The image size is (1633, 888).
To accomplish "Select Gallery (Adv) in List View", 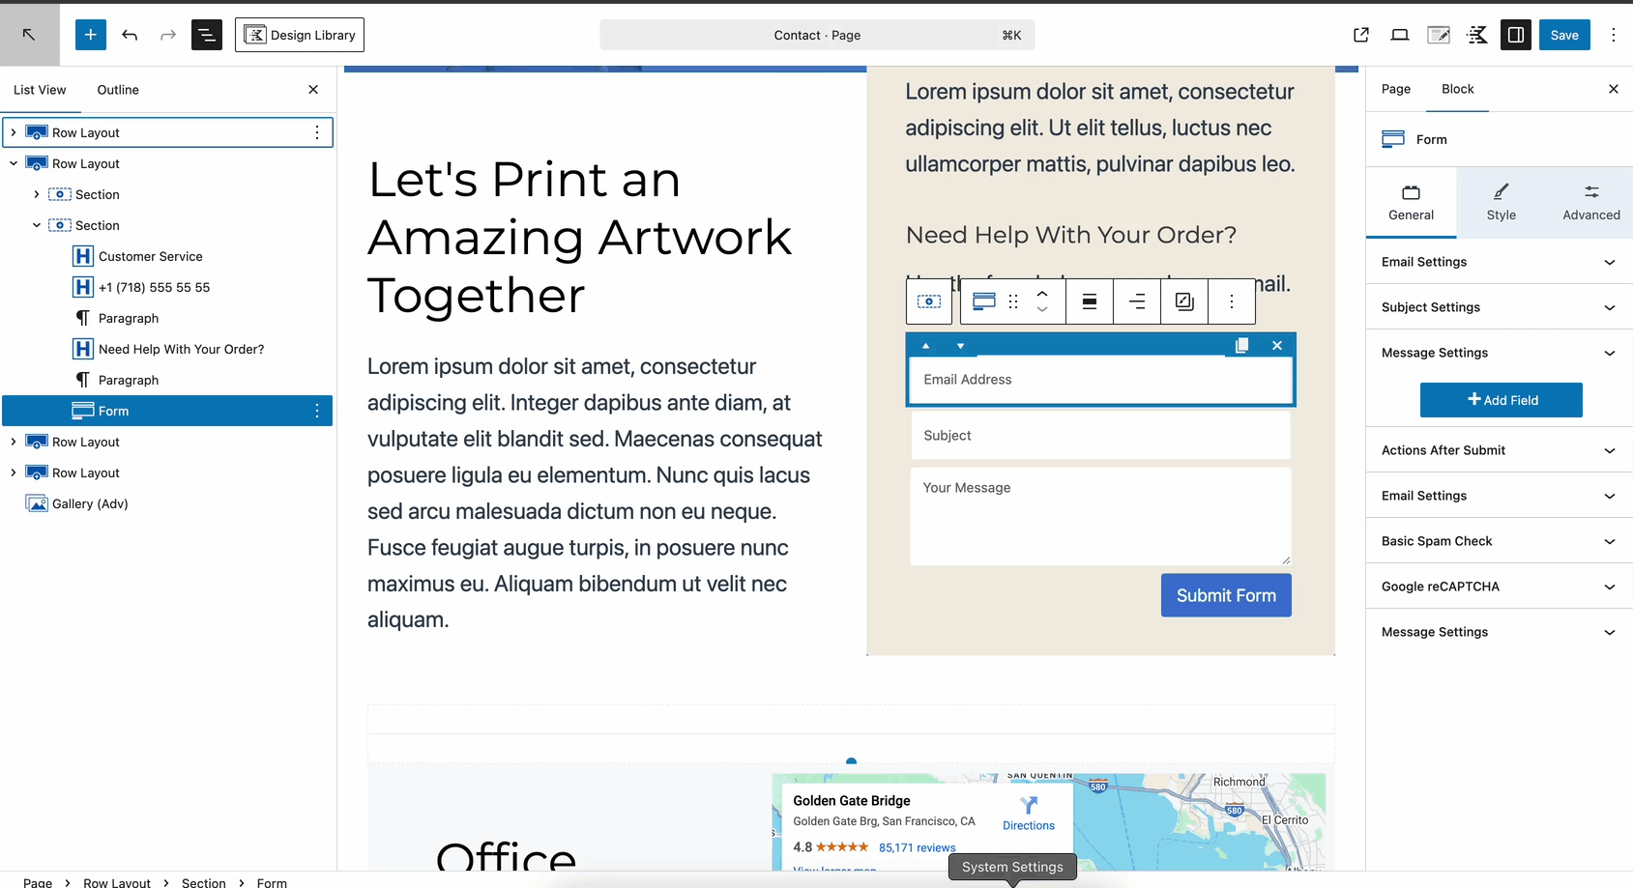I will (x=90, y=503).
